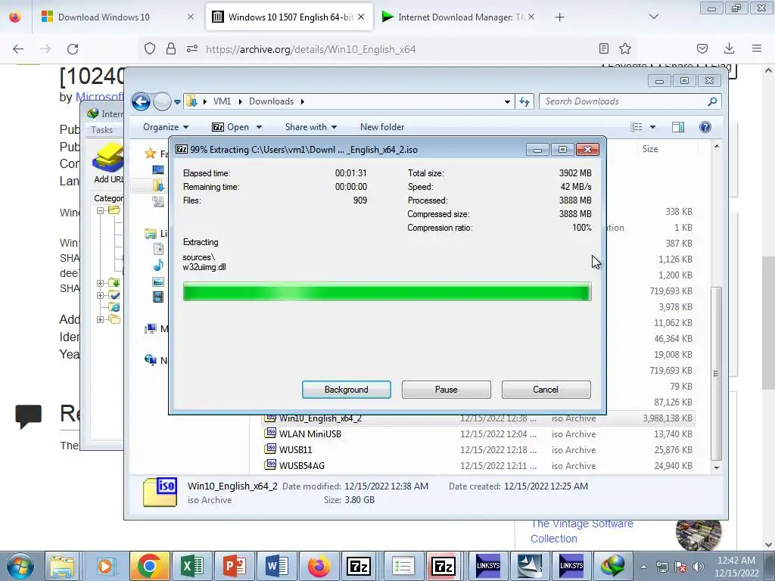Click Add URL icon in Download Manager
Screen dimensions: 775x581
pyautogui.click(x=107, y=163)
